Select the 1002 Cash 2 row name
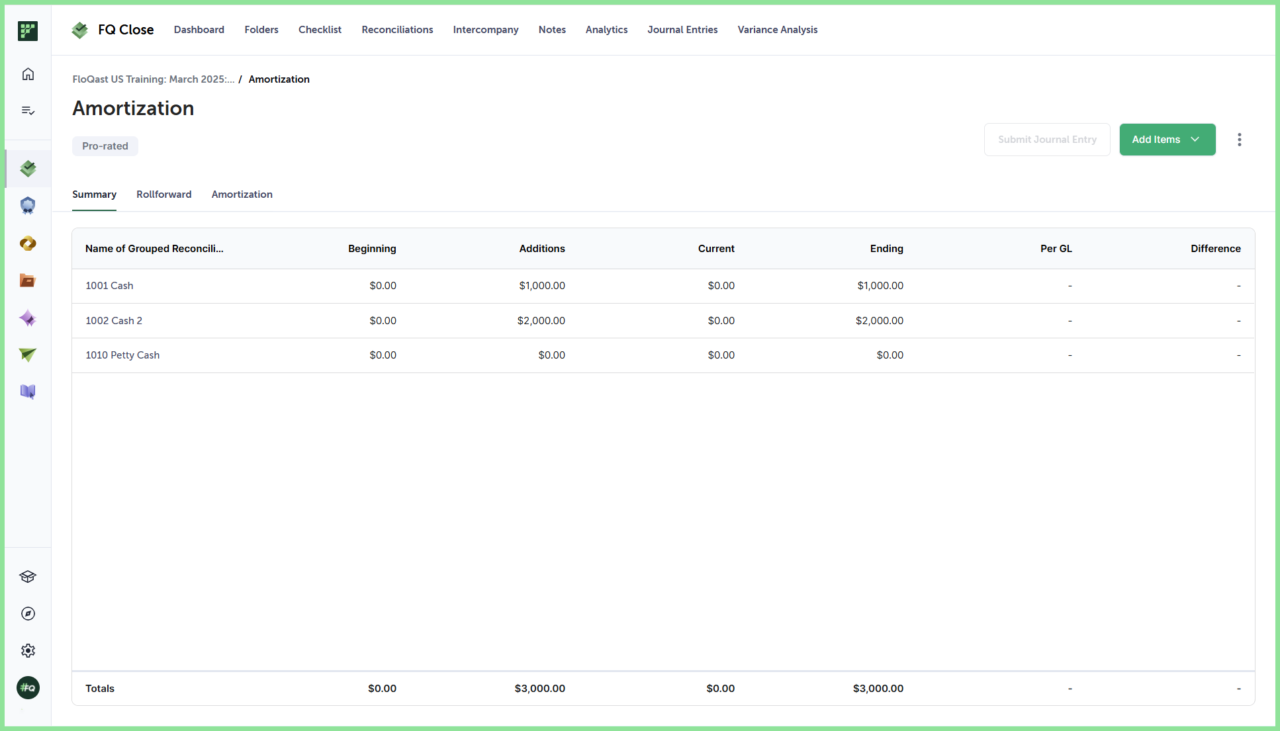The image size is (1280, 731). pos(114,321)
